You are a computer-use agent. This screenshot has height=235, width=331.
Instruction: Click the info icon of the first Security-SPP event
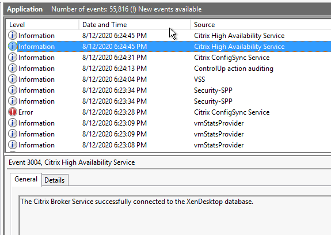13,90
